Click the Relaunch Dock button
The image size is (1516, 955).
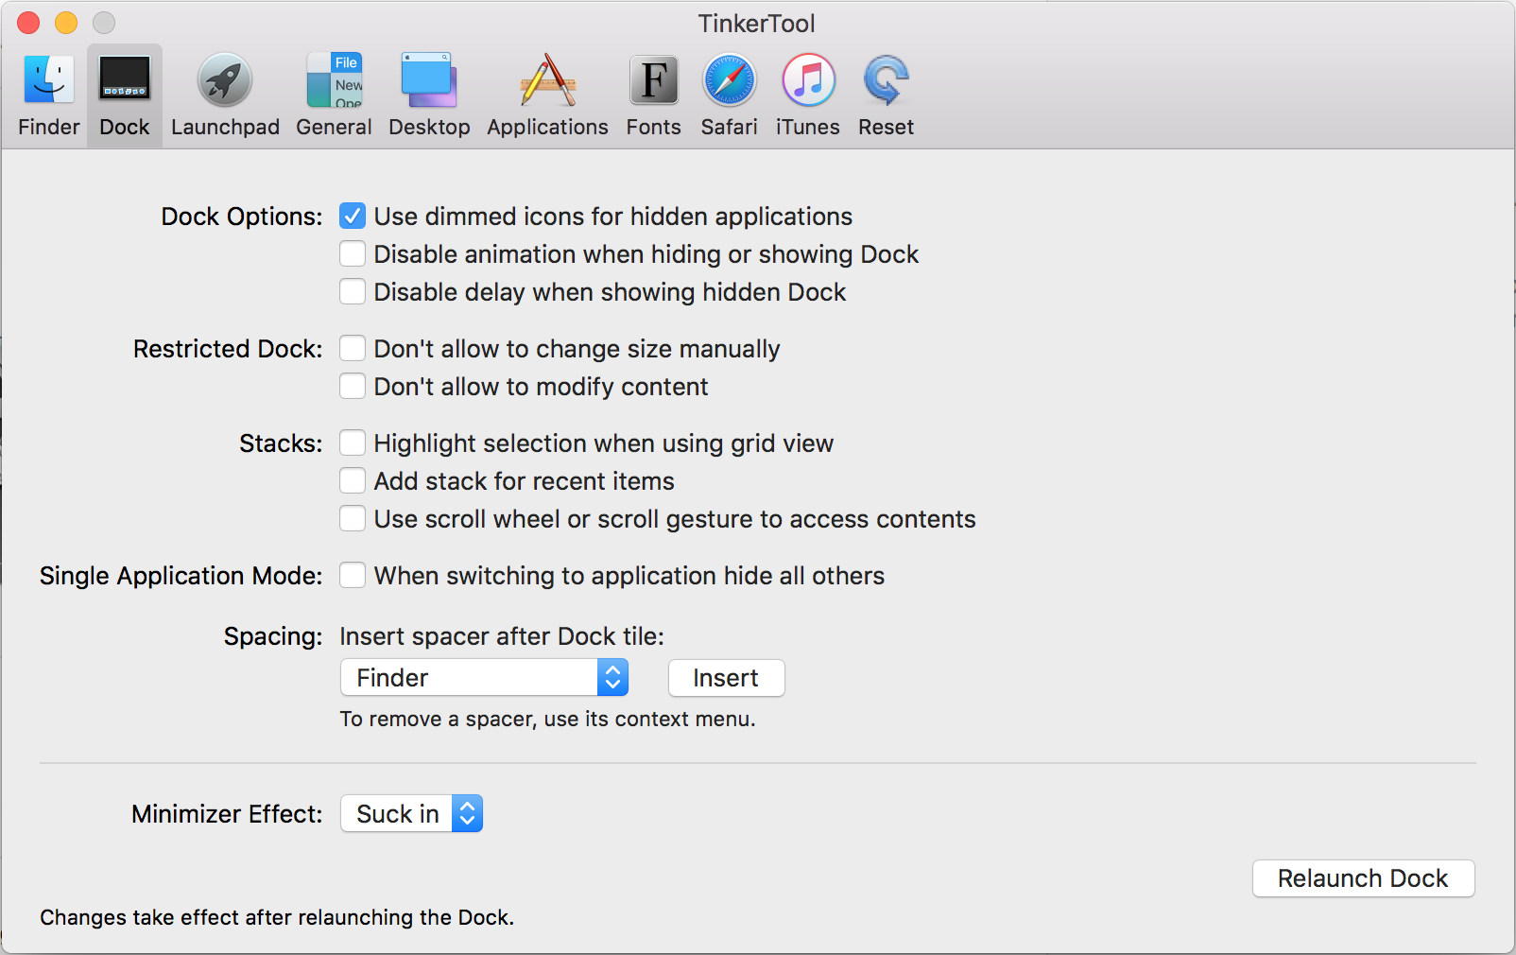(1362, 878)
